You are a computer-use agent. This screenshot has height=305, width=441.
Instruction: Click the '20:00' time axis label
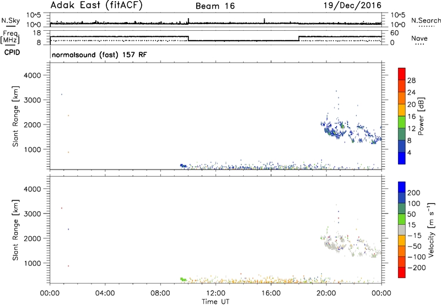(326, 293)
